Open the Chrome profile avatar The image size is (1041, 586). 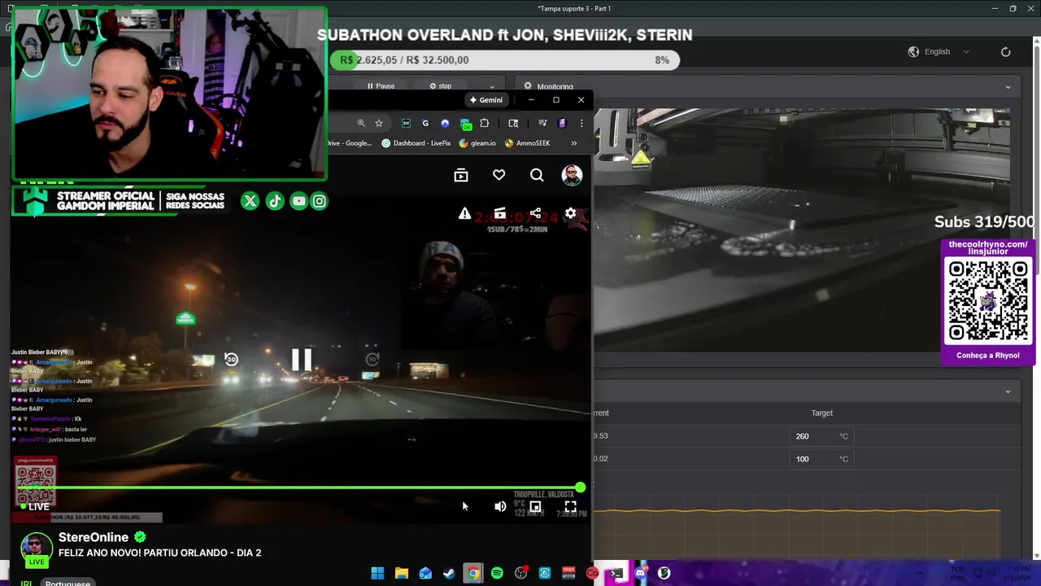[x=562, y=123]
